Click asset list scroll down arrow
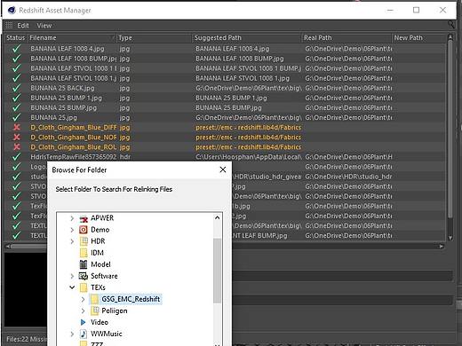Image resolution: width=462 pixels, height=346 pixels. click(x=450, y=237)
